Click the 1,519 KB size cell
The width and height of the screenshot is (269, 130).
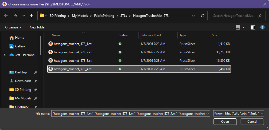click(224, 44)
